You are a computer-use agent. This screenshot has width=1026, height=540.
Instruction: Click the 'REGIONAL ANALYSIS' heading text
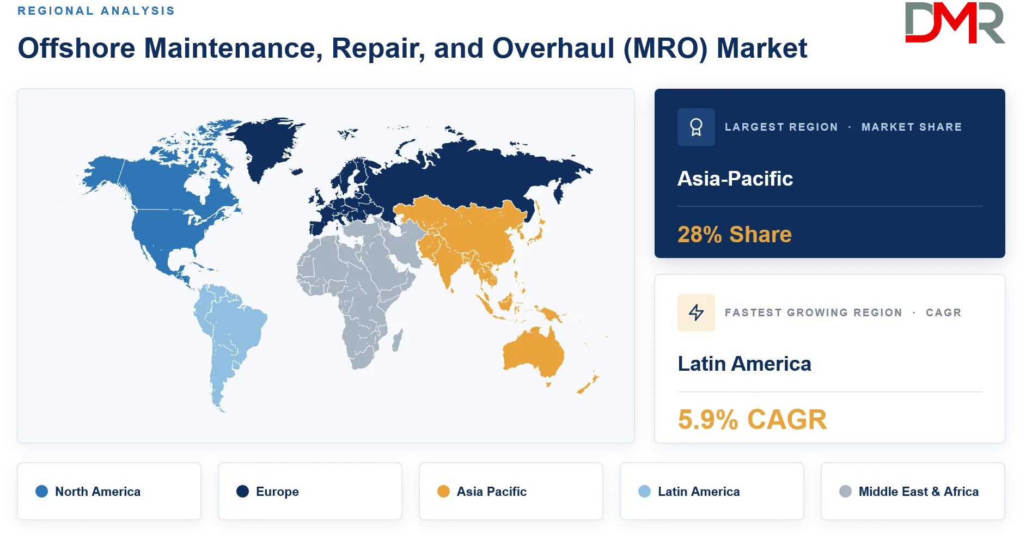(x=96, y=11)
